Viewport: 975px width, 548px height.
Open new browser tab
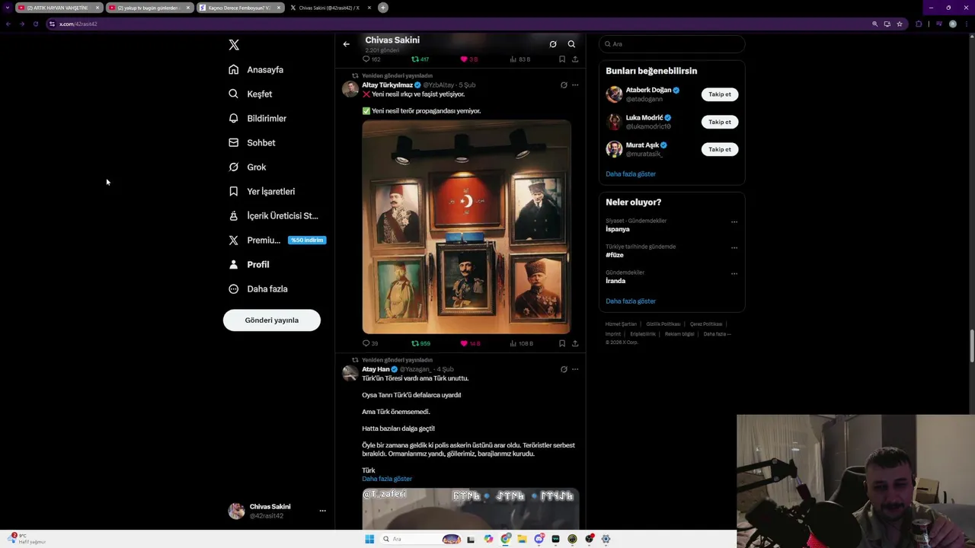click(x=383, y=8)
